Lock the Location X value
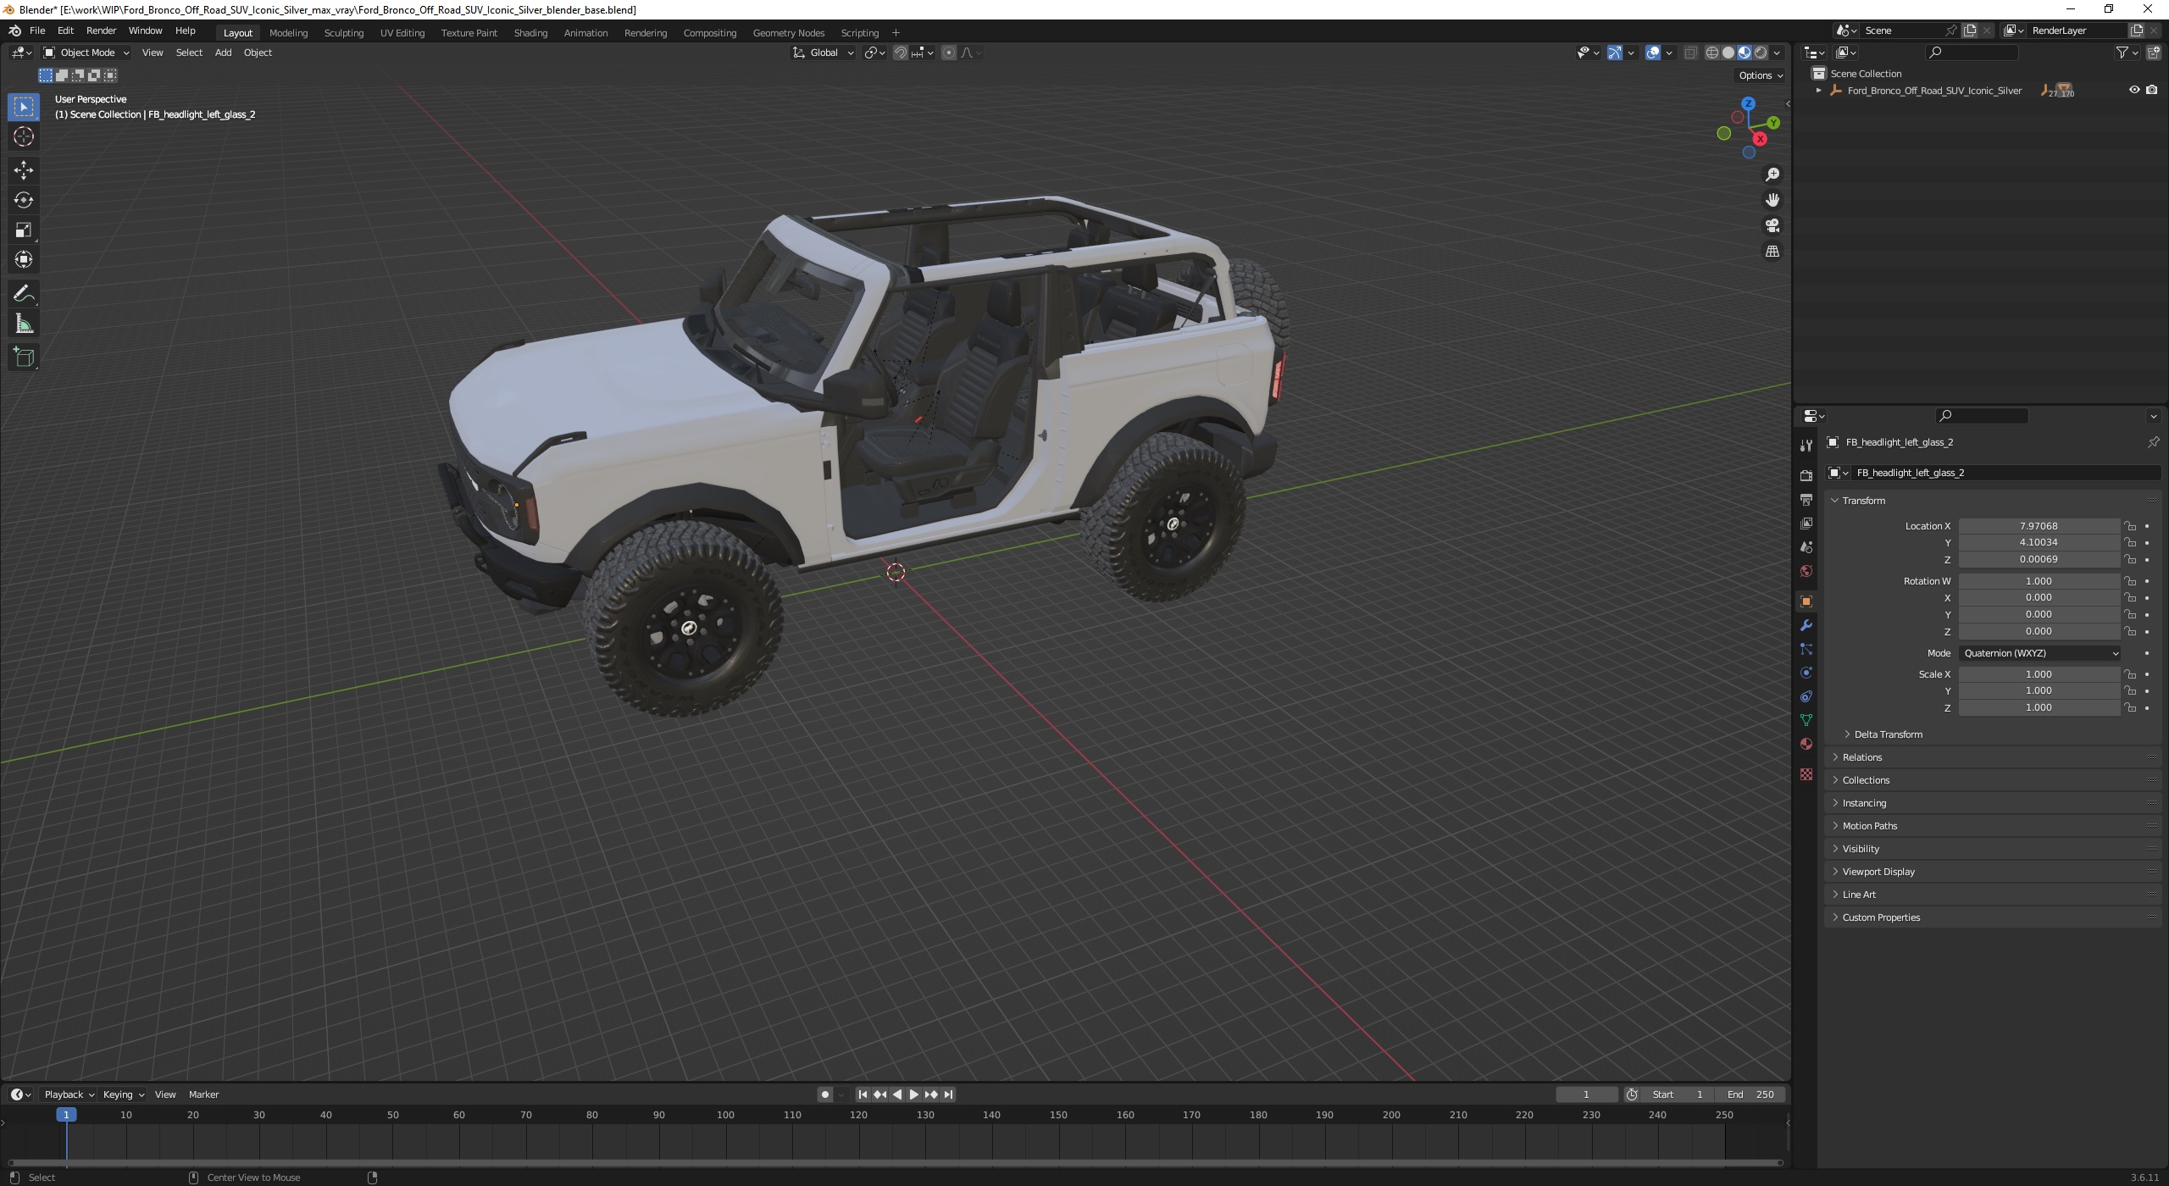 point(2130,526)
